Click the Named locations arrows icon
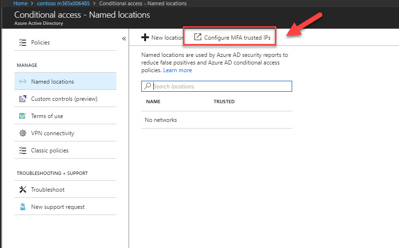 [23, 82]
